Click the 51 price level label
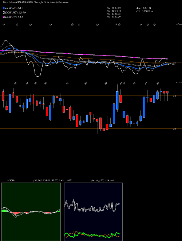The width and height of the screenshot is (182, 241). [x=174, y=129]
